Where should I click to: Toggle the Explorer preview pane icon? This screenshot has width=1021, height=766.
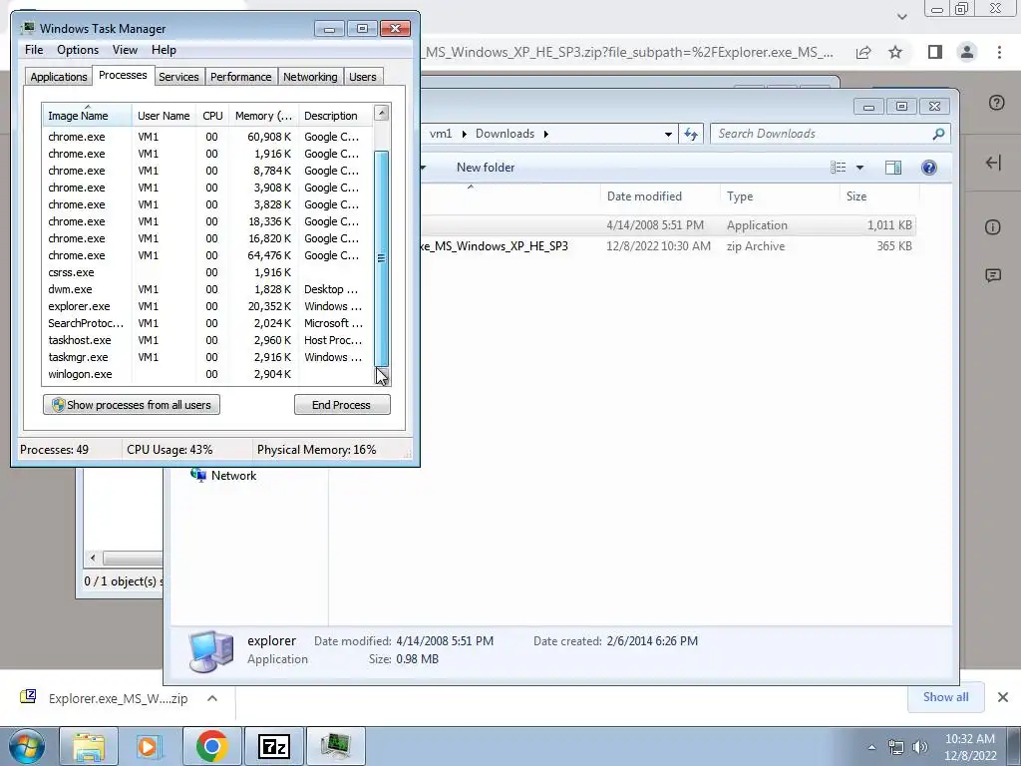[x=893, y=168]
